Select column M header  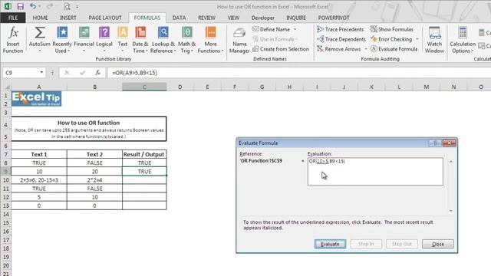pyautogui.click(x=427, y=87)
